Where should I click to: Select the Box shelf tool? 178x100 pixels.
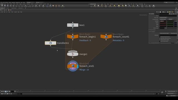[2, 6]
